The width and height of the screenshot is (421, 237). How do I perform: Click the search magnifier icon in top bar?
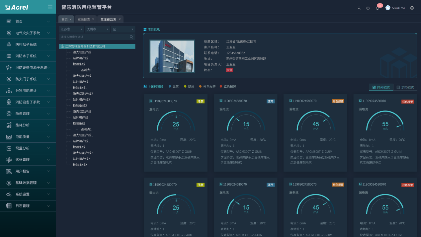pos(359,8)
